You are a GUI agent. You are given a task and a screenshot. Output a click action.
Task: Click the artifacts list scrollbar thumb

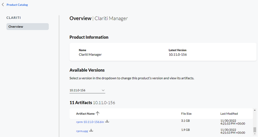(x=255, y=130)
